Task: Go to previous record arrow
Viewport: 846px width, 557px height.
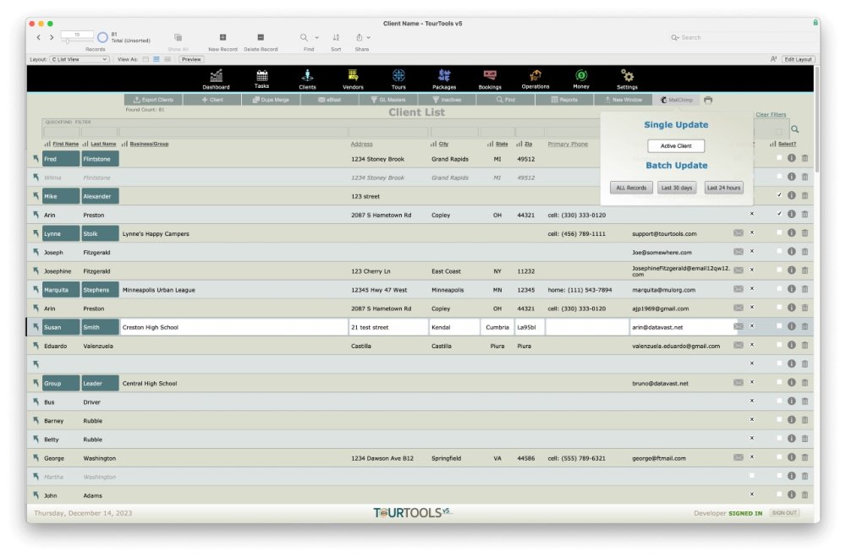Action: pyautogui.click(x=38, y=37)
